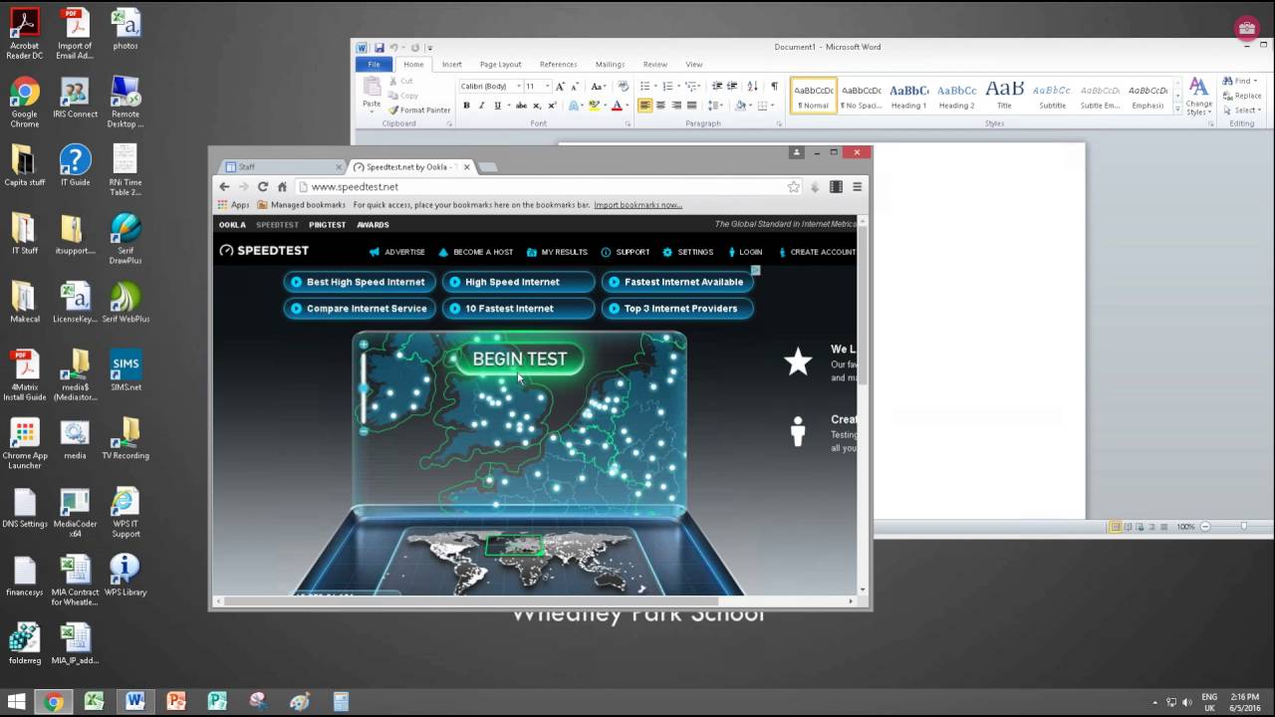
Task: Switch to the Insert tab in Word
Action: (451, 64)
